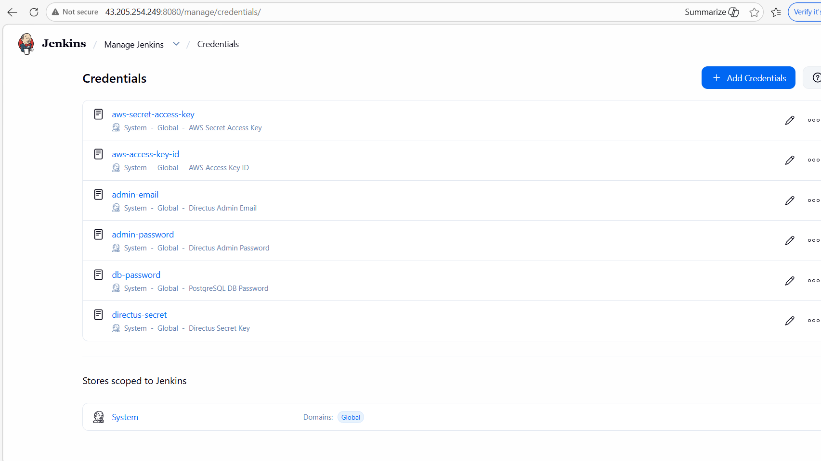
Task: Click the browser address bar URL
Action: click(183, 12)
